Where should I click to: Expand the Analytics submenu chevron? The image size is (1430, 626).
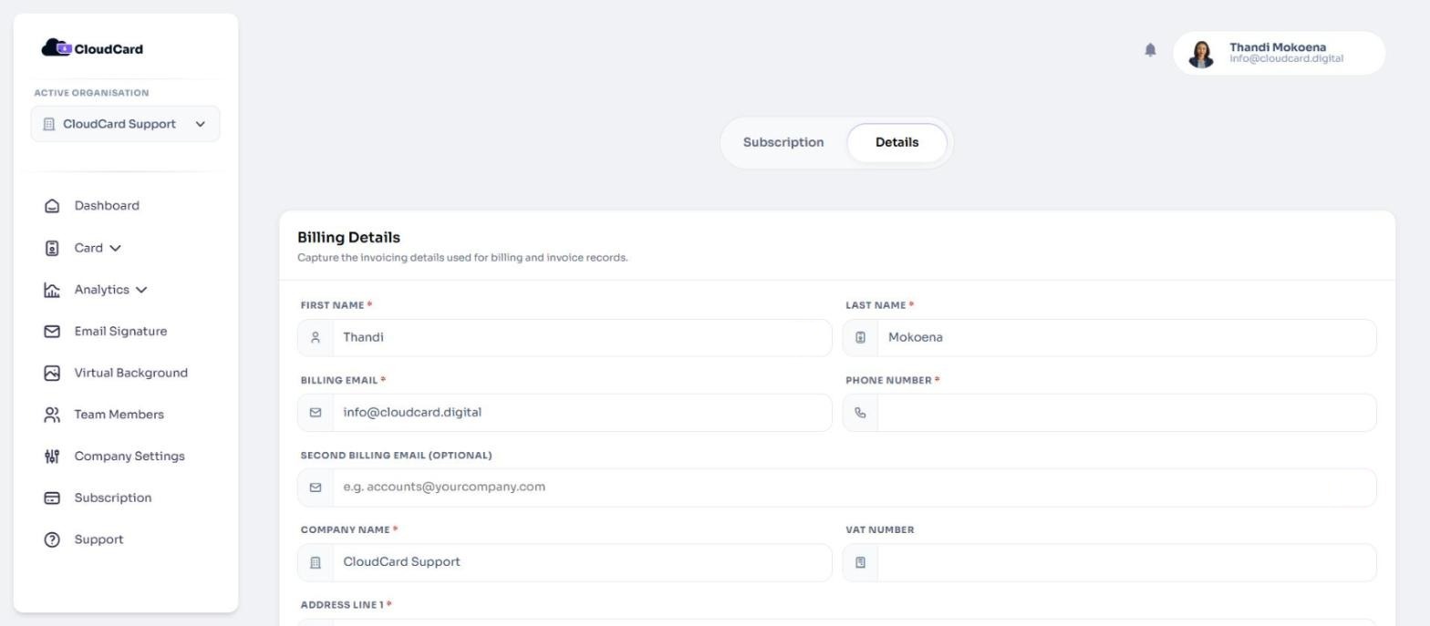coord(141,290)
